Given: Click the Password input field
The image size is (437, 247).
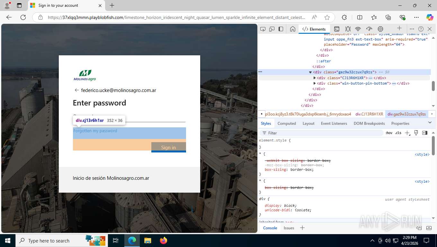Looking at the screenshot, I should [x=129, y=117].
